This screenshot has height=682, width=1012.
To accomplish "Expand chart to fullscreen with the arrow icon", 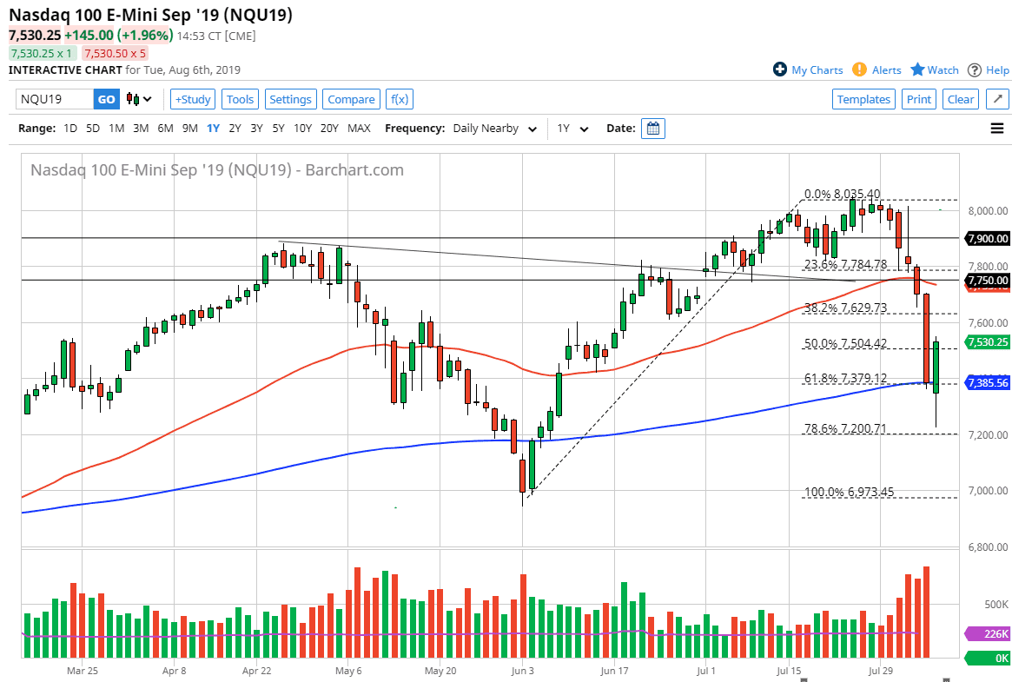I will tap(996, 99).
